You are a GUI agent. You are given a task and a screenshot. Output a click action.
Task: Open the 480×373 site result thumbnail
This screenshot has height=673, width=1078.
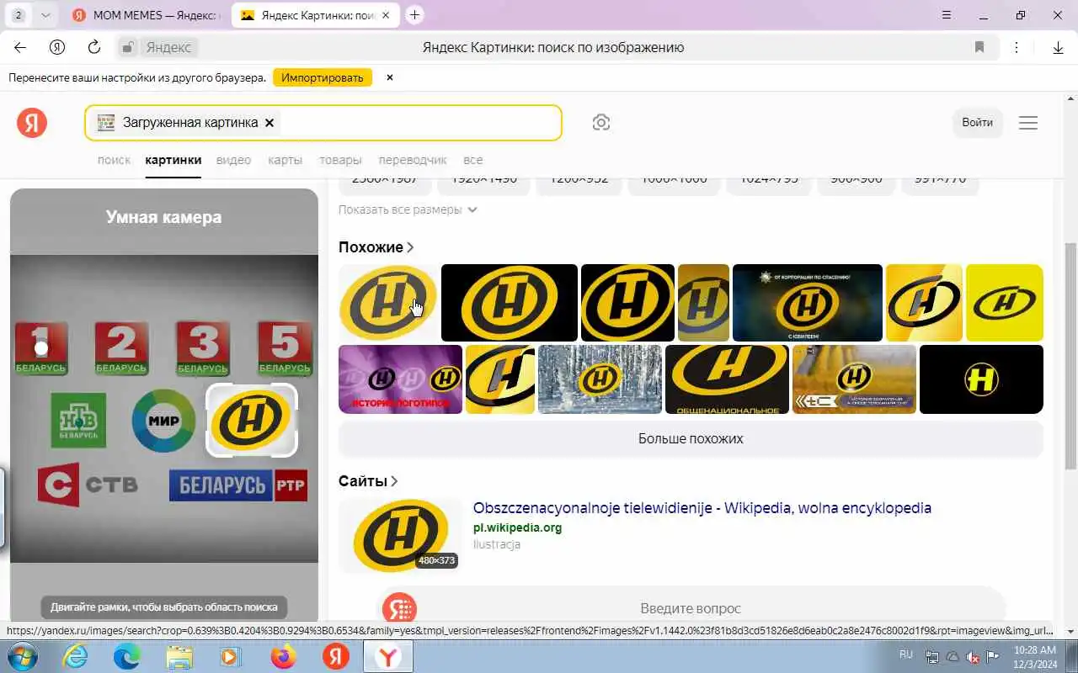(x=400, y=535)
